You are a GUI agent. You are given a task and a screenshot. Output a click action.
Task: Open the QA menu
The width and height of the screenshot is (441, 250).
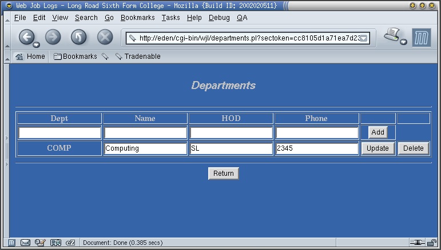click(242, 18)
